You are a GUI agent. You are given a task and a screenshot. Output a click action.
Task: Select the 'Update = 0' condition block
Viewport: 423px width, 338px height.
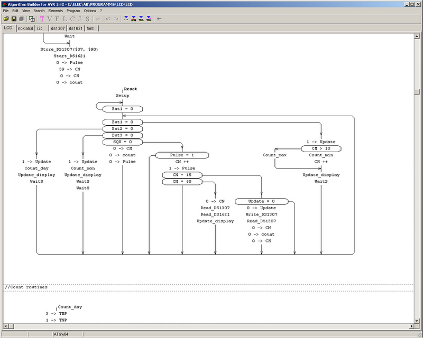262,201
